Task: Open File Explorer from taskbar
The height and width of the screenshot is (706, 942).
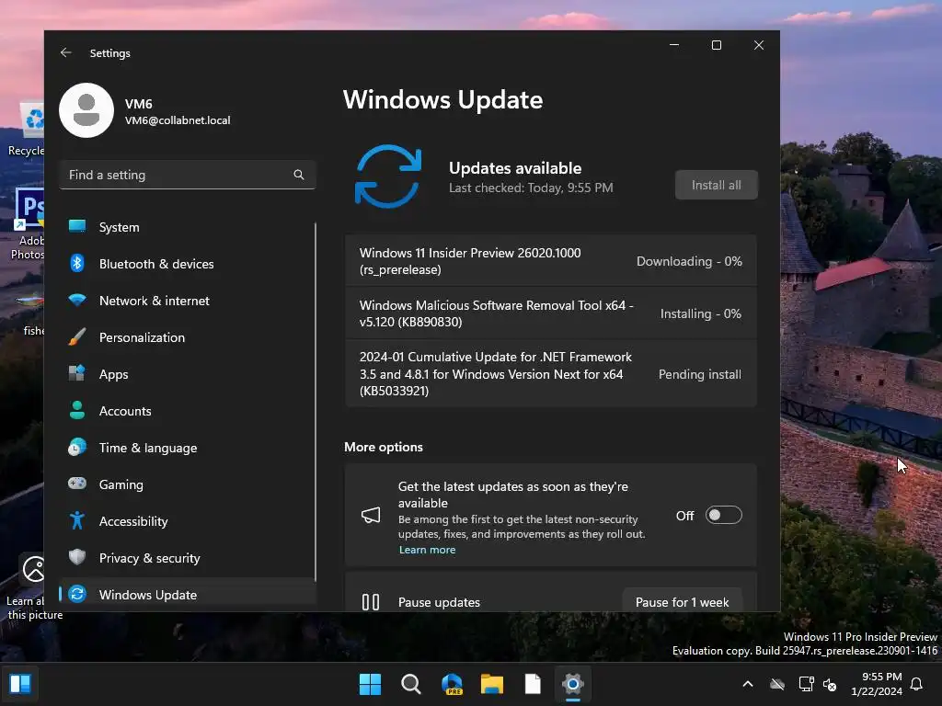Action: pyautogui.click(x=492, y=684)
